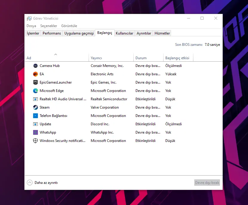
Task: Click the Camera Hub app icon
Action: point(36,66)
